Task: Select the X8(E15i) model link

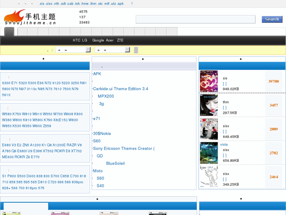Action: click(x=61, y=120)
